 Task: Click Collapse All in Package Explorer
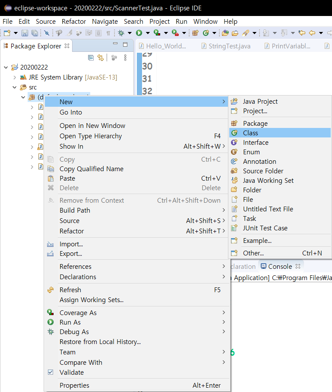[x=91, y=58]
